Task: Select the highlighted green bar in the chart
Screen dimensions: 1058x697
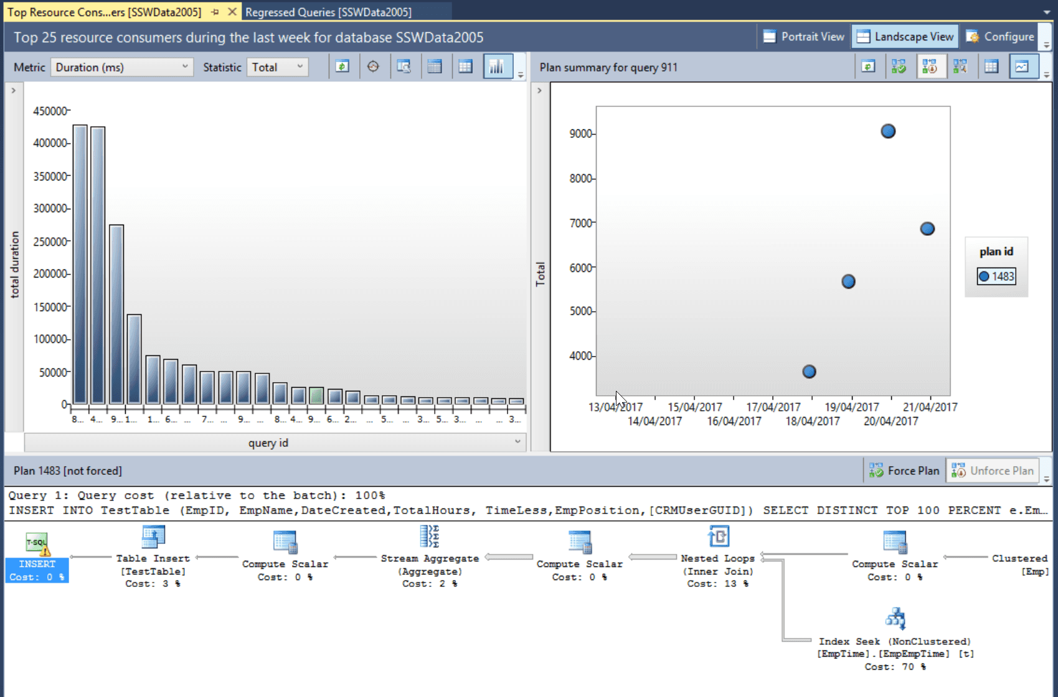Action: [316, 396]
